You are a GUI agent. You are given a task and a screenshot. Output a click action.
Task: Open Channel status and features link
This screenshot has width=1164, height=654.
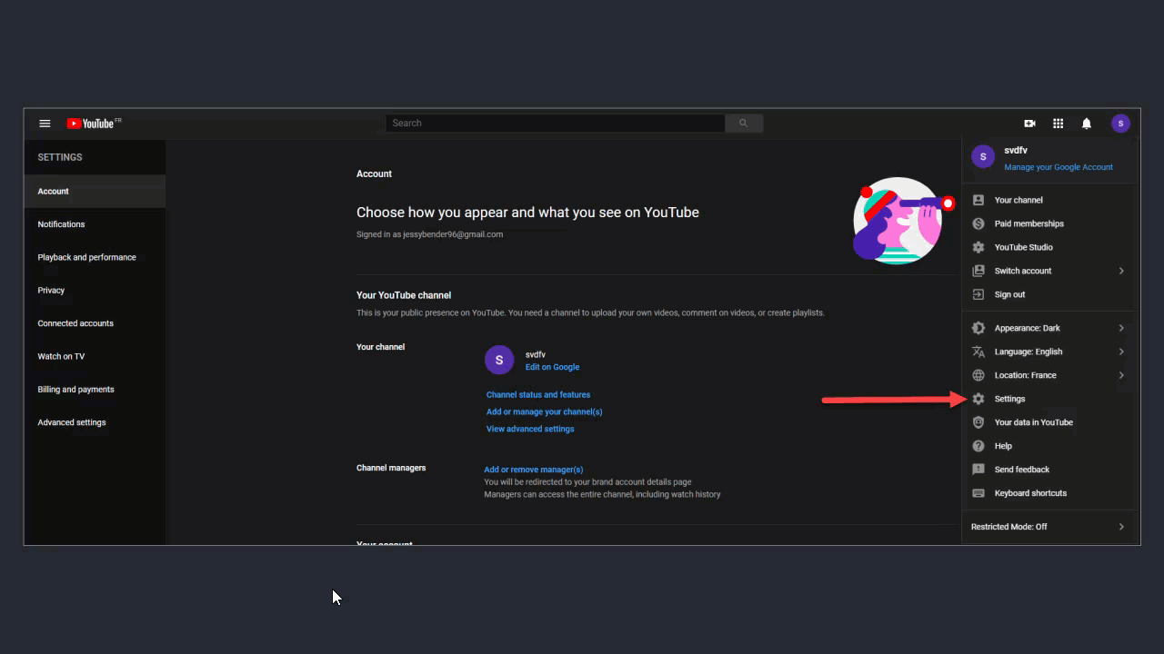click(x=538, y=395)
